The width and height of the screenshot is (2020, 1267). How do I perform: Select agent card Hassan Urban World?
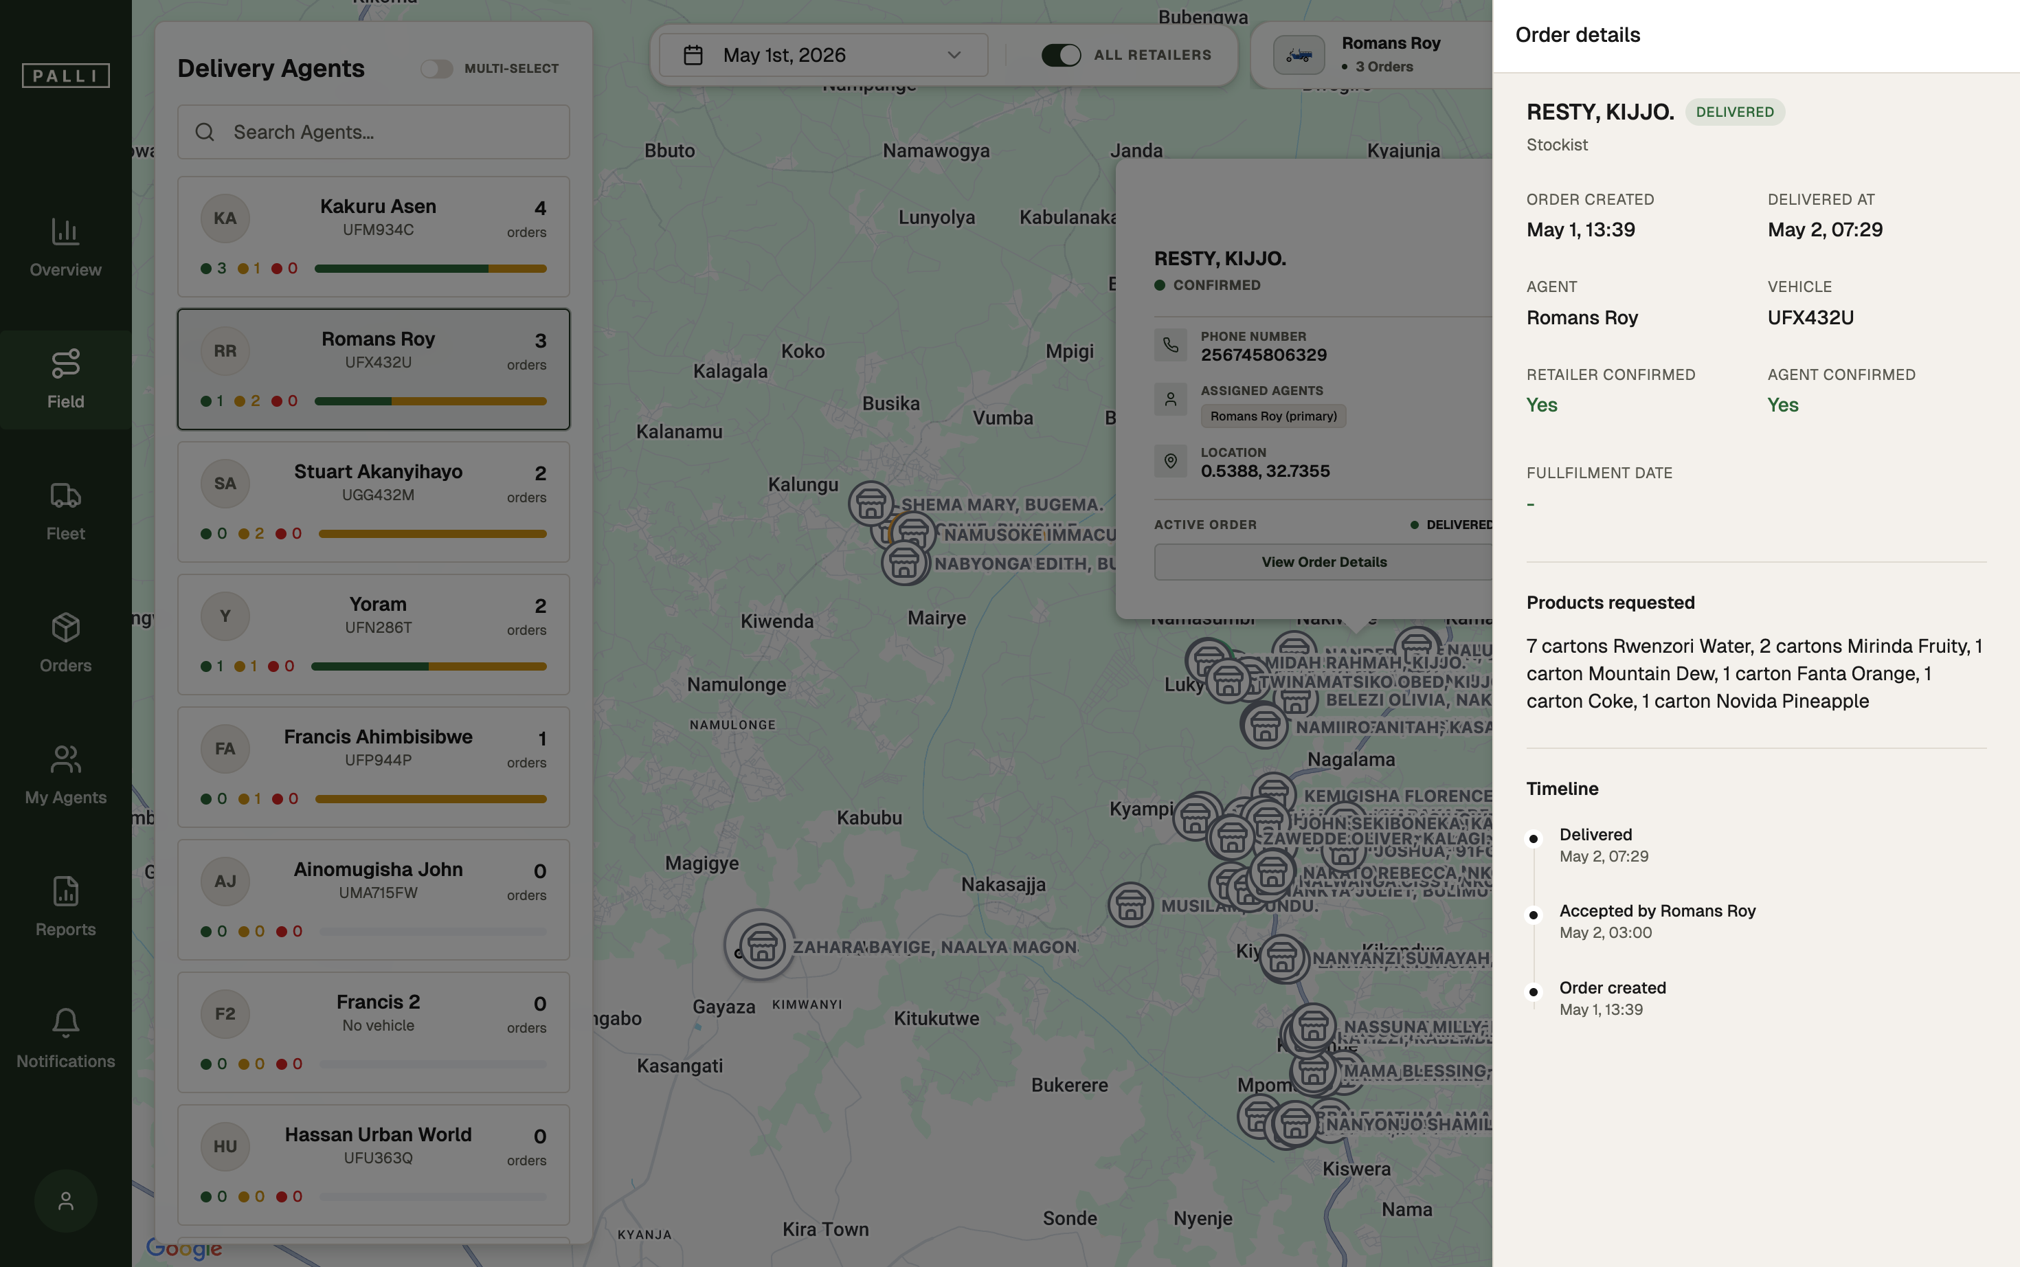click(x=374, y=1165)
